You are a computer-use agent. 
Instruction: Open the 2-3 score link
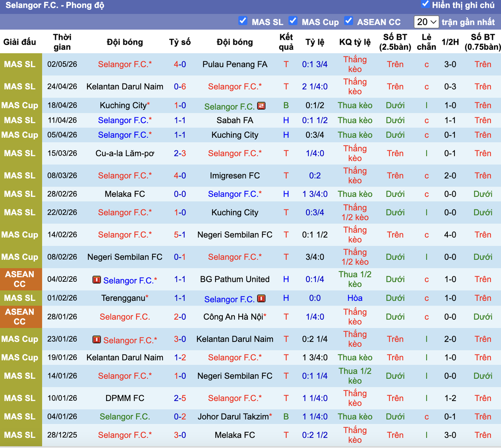tap(180, 153)
